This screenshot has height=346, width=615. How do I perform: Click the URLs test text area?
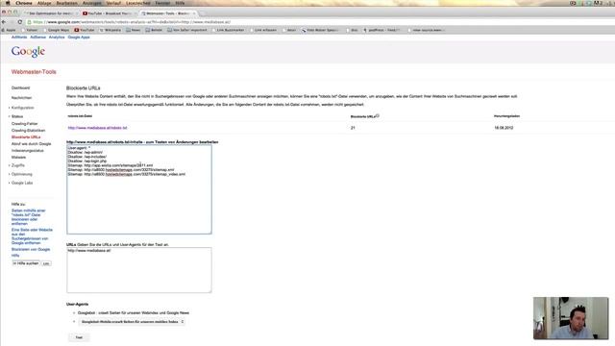pos(139,270)
